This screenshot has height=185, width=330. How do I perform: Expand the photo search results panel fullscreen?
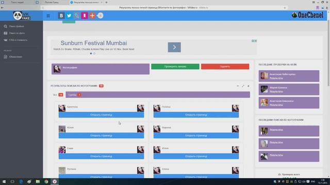tap(243, 86)
